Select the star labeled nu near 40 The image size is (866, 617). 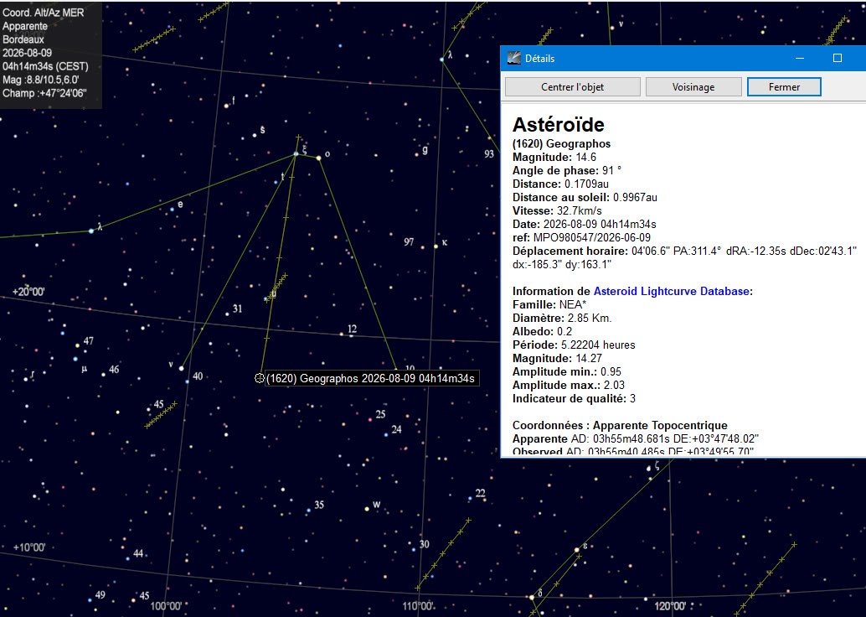pos(181,368)
